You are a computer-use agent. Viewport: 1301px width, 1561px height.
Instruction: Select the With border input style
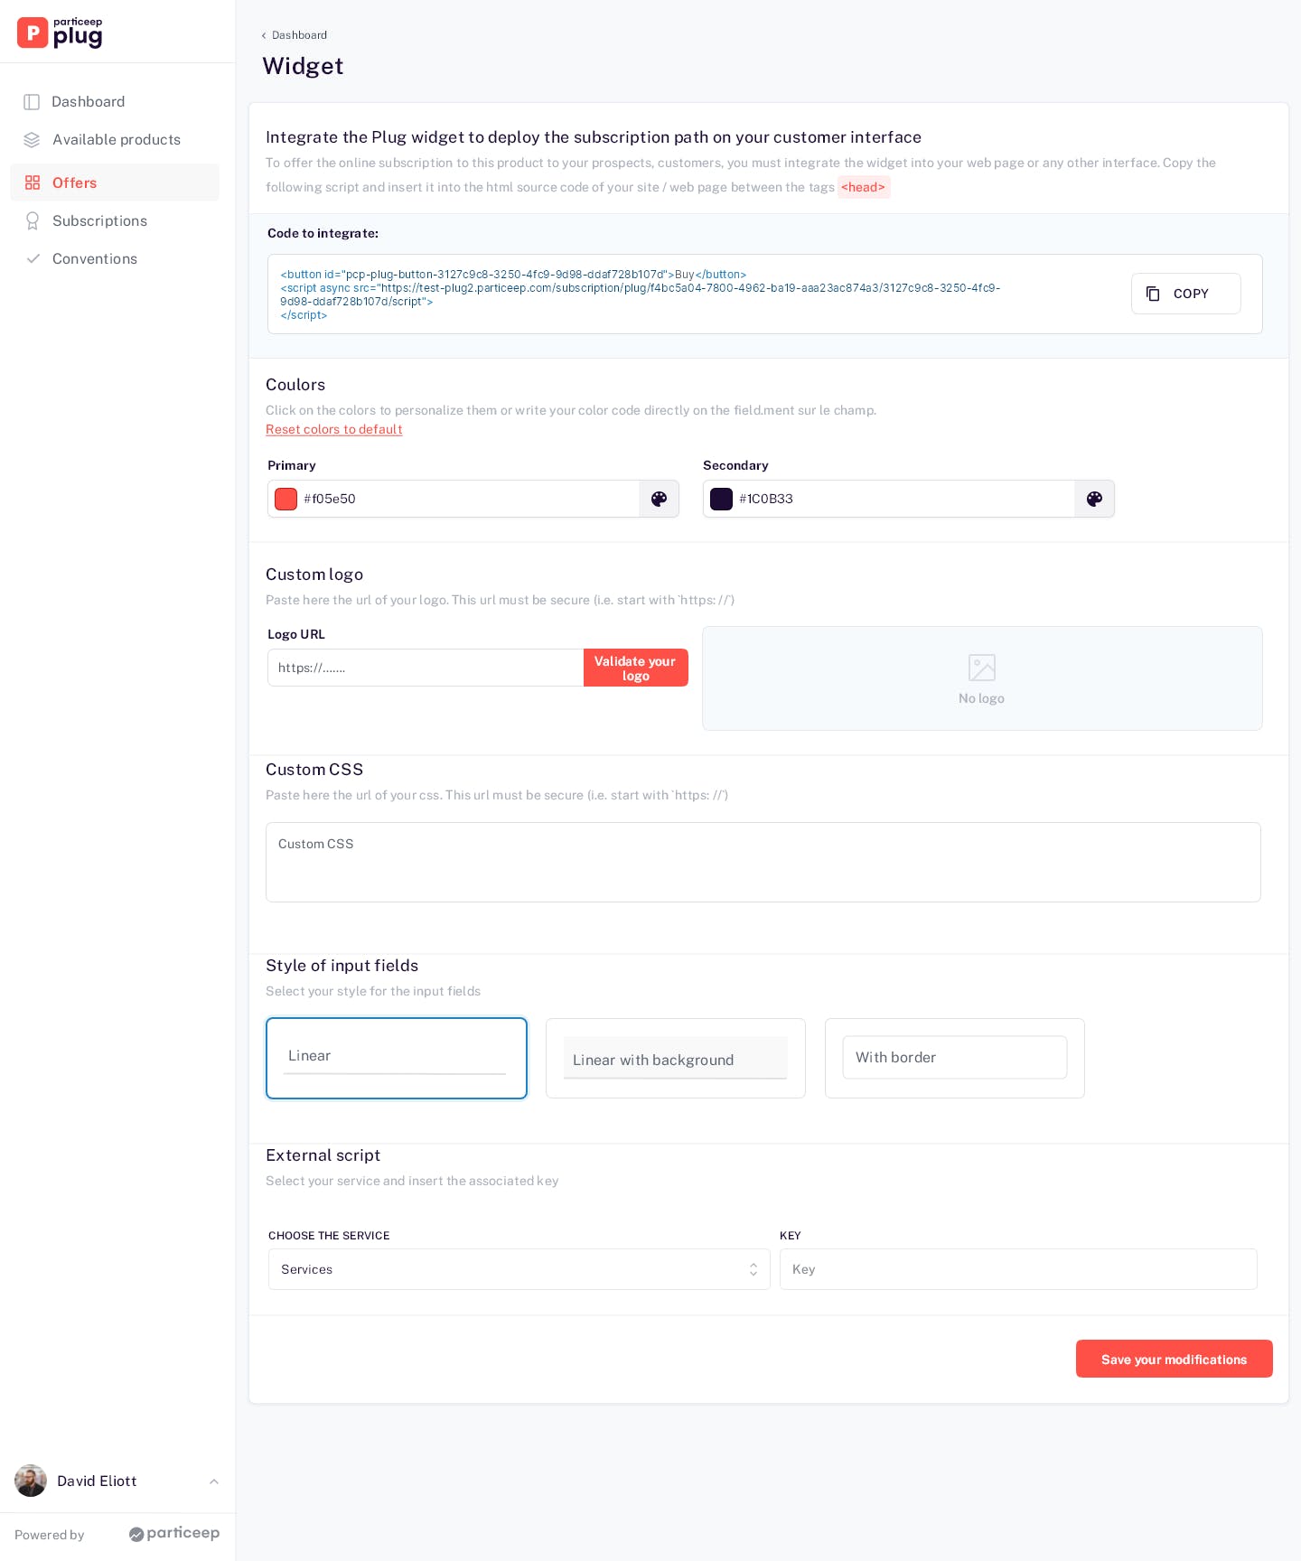click(954, 1058)
